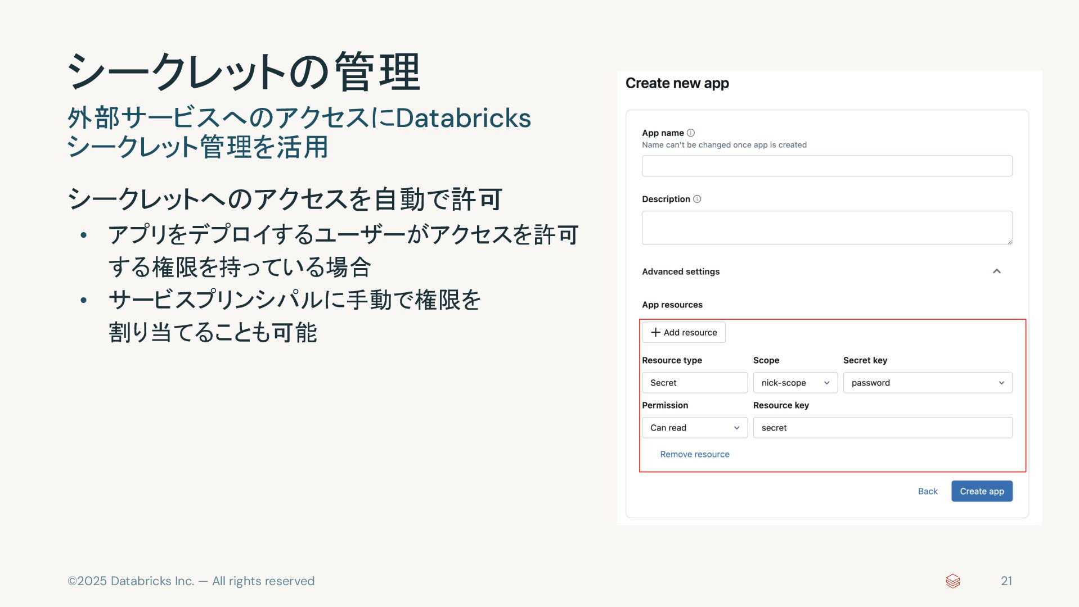Click the Advanced settings label
This screenshot has height=607, width=1079.
pos(681,271)
